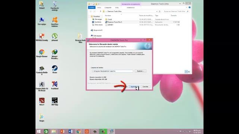Viewport: 239px width, 134px height.
Task: Click the Explorer forward navigation arrow
Action: (x=94, y=12)
